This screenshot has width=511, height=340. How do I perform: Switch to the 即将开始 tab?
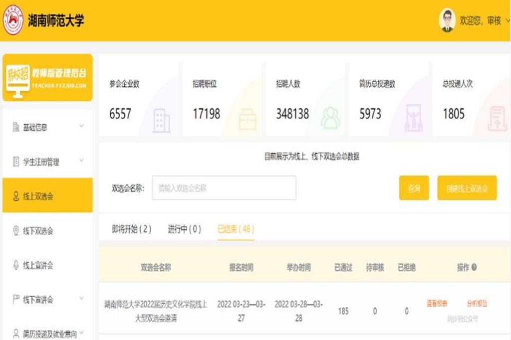(131, 229)
